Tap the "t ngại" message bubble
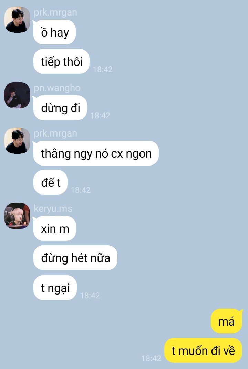Image resolution: width=248 pixels, height=369 pixels. 55,288
